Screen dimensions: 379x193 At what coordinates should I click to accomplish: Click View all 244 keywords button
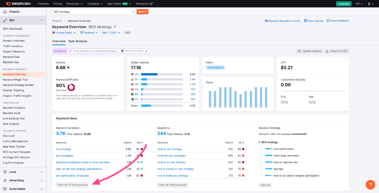pos(173,185)
